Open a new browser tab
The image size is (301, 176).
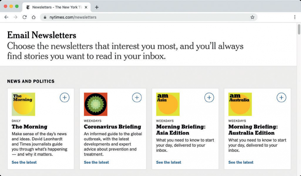97,7
